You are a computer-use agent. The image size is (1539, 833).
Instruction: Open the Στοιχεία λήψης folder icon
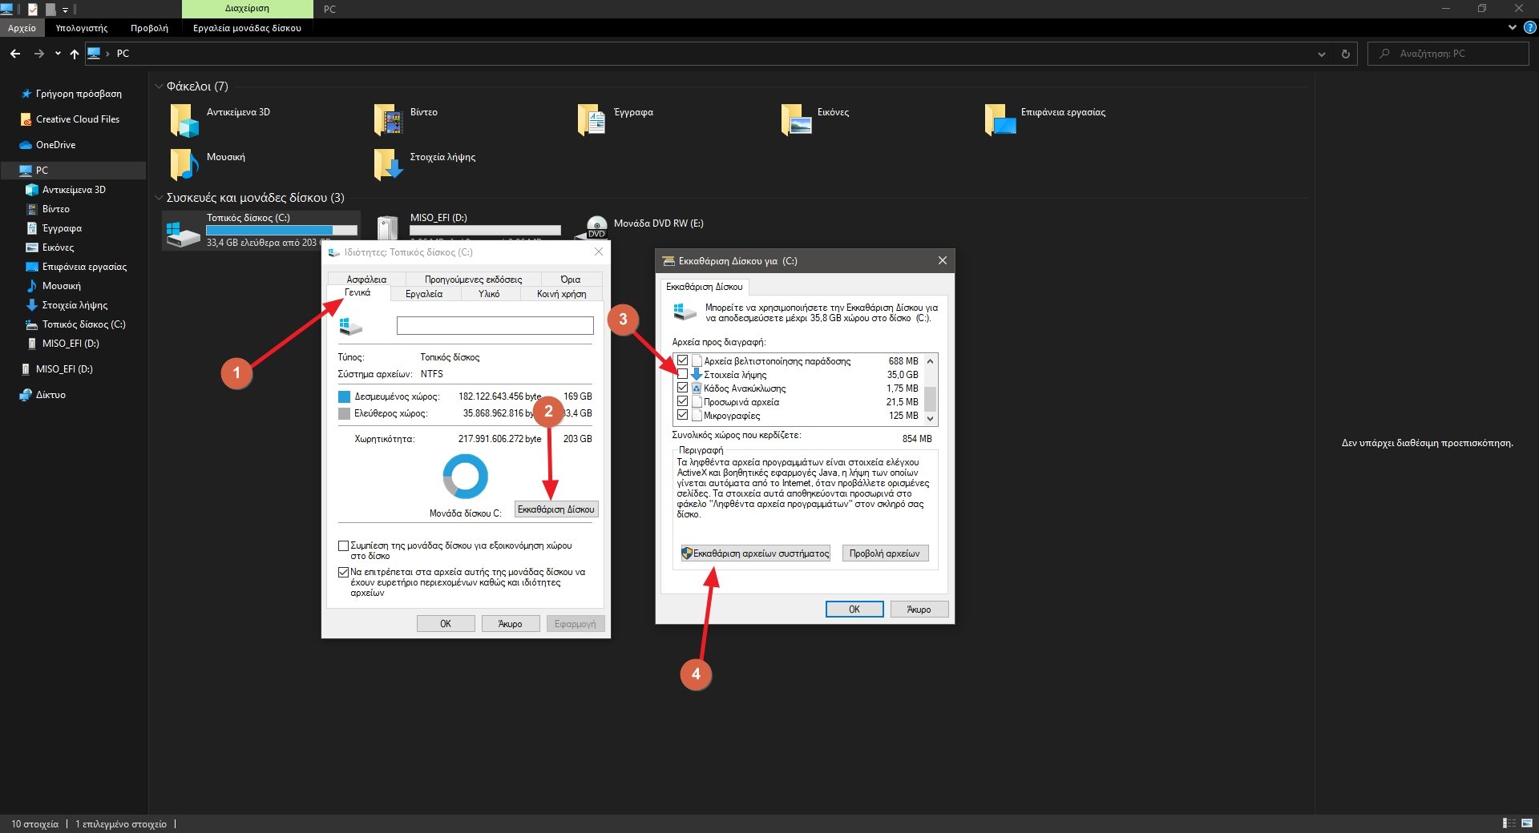click(388, 164)
